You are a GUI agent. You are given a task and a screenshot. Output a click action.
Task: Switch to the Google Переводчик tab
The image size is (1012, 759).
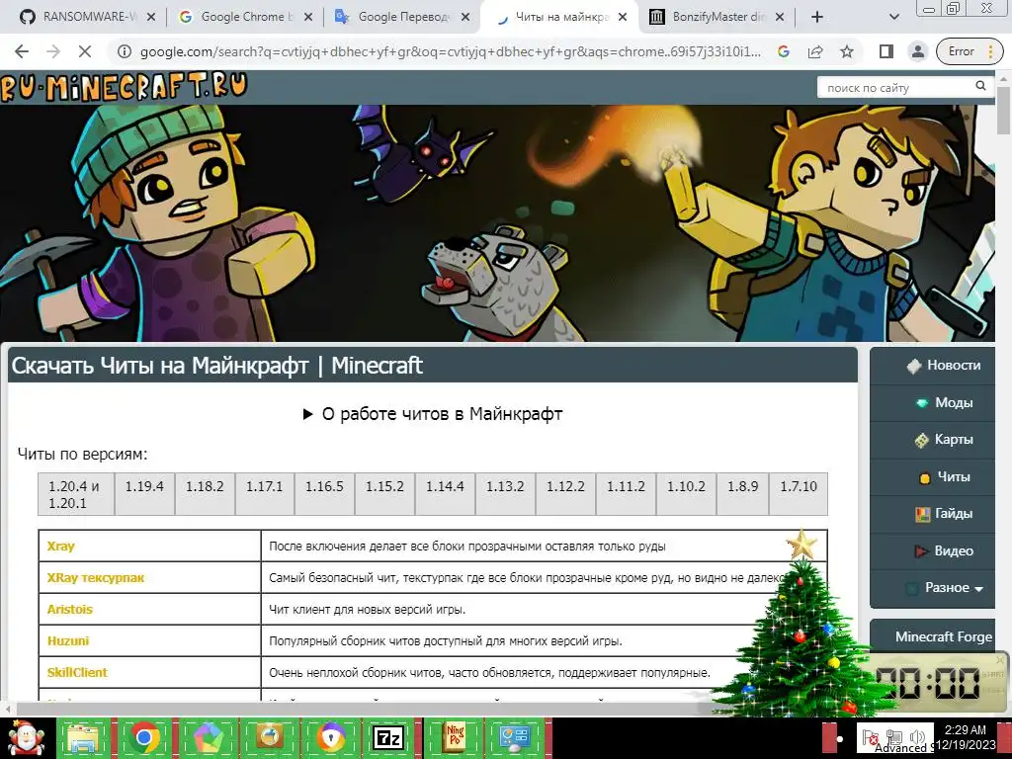click(x=401, y=17)
